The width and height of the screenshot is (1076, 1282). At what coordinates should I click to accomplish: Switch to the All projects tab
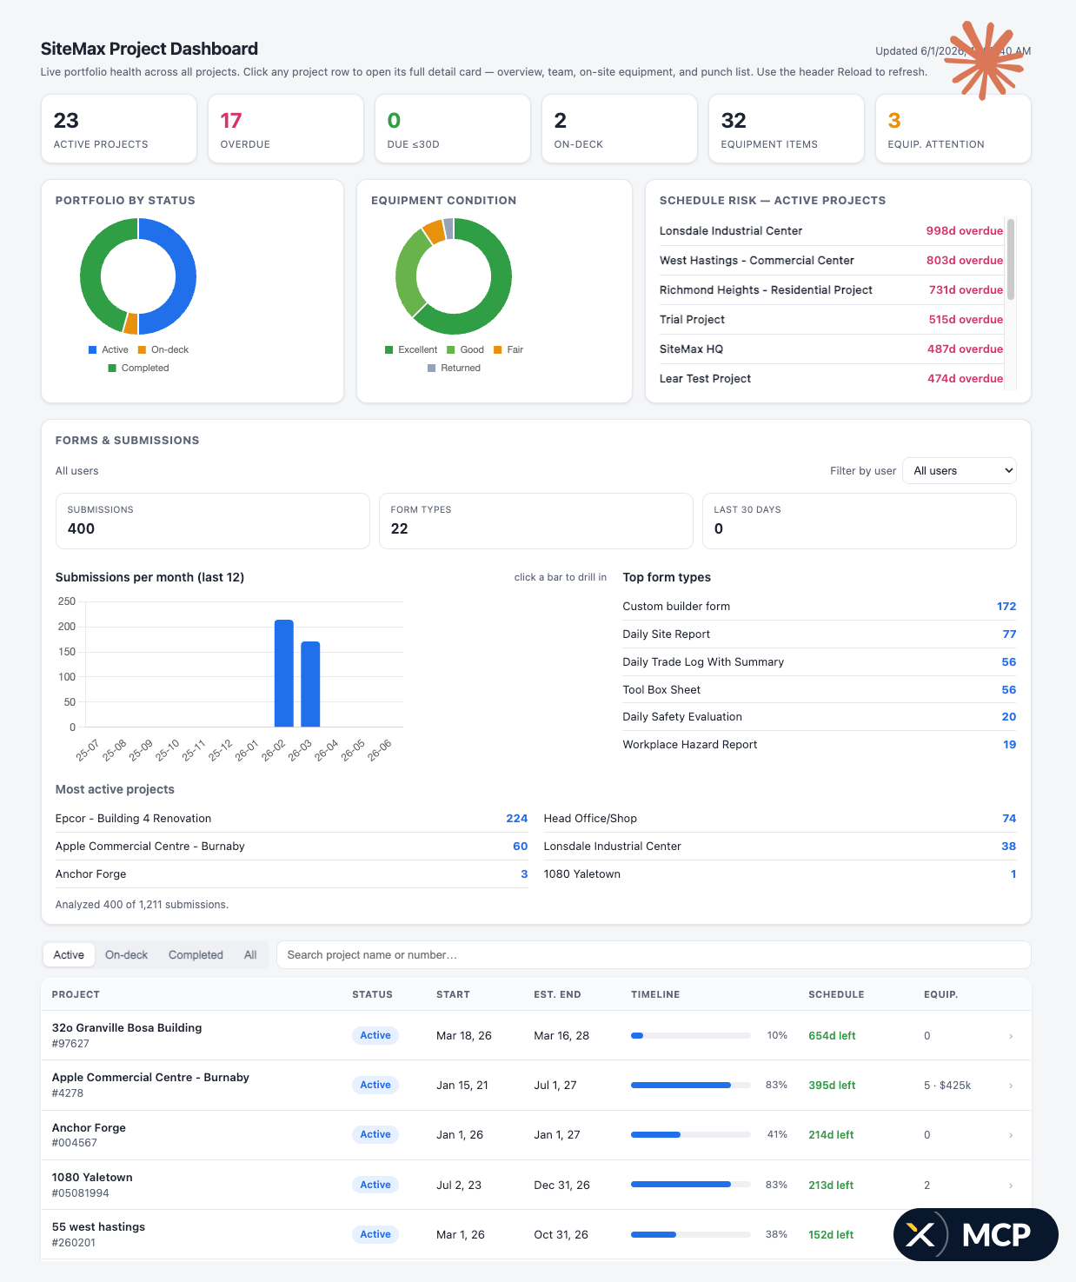pos(250,954)
